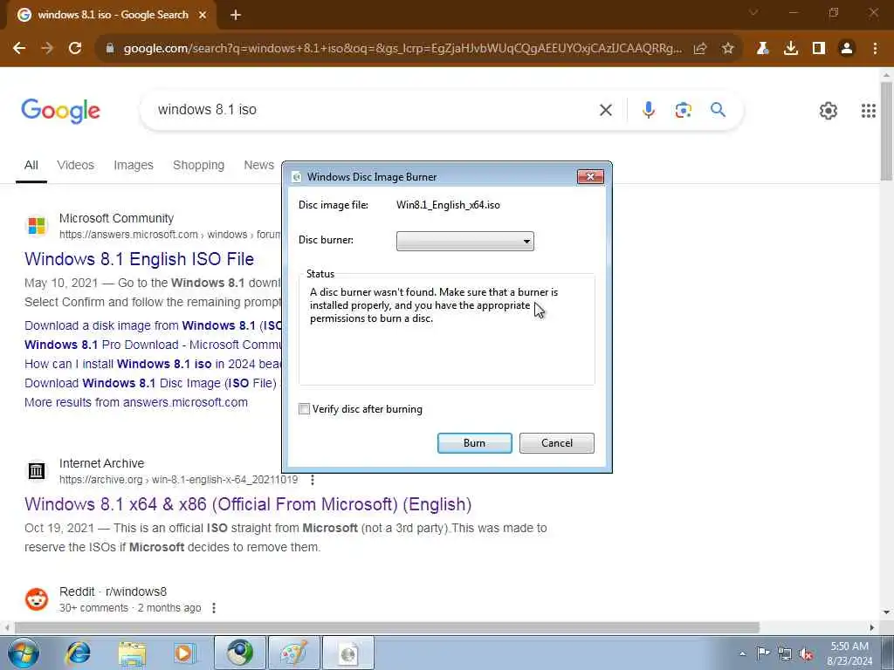Click the muted volume tray icon
Screen dimensions: 894x670
(x=806, y=654)
